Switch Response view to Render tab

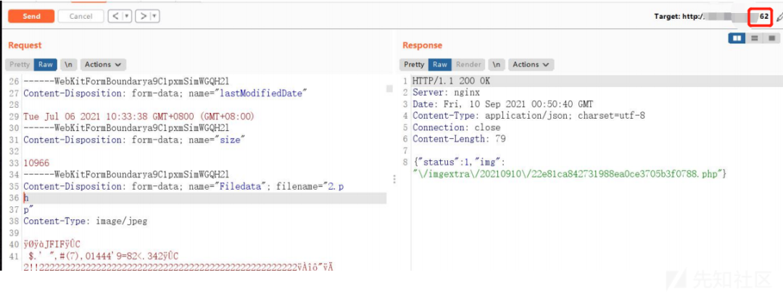point(468,64)
